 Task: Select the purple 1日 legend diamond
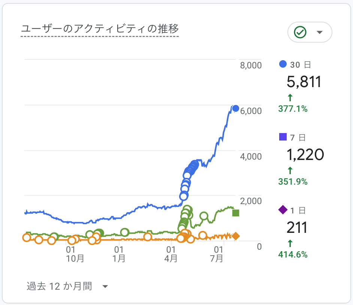coord(283,210)
